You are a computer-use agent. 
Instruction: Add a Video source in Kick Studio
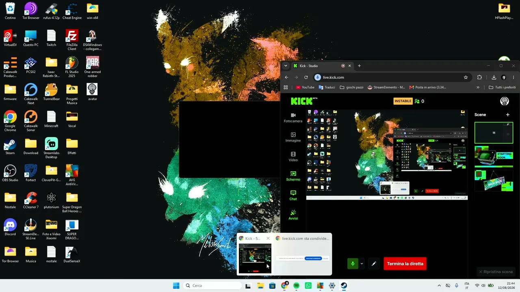[293, 157]
